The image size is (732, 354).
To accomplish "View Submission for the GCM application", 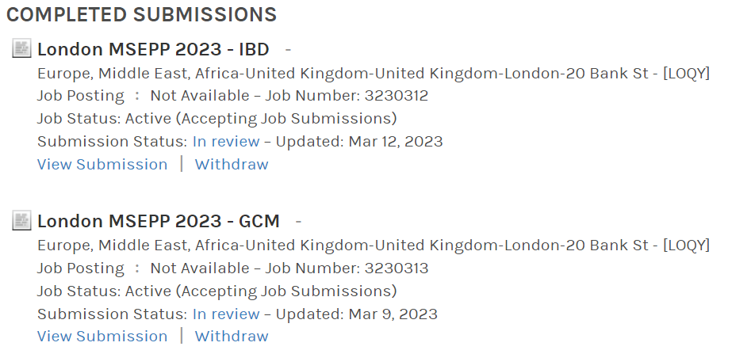I will point(102,337).
